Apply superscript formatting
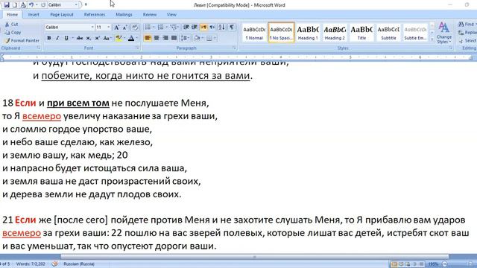This screenshot has height=268, width=477. [x=98, y=38]
